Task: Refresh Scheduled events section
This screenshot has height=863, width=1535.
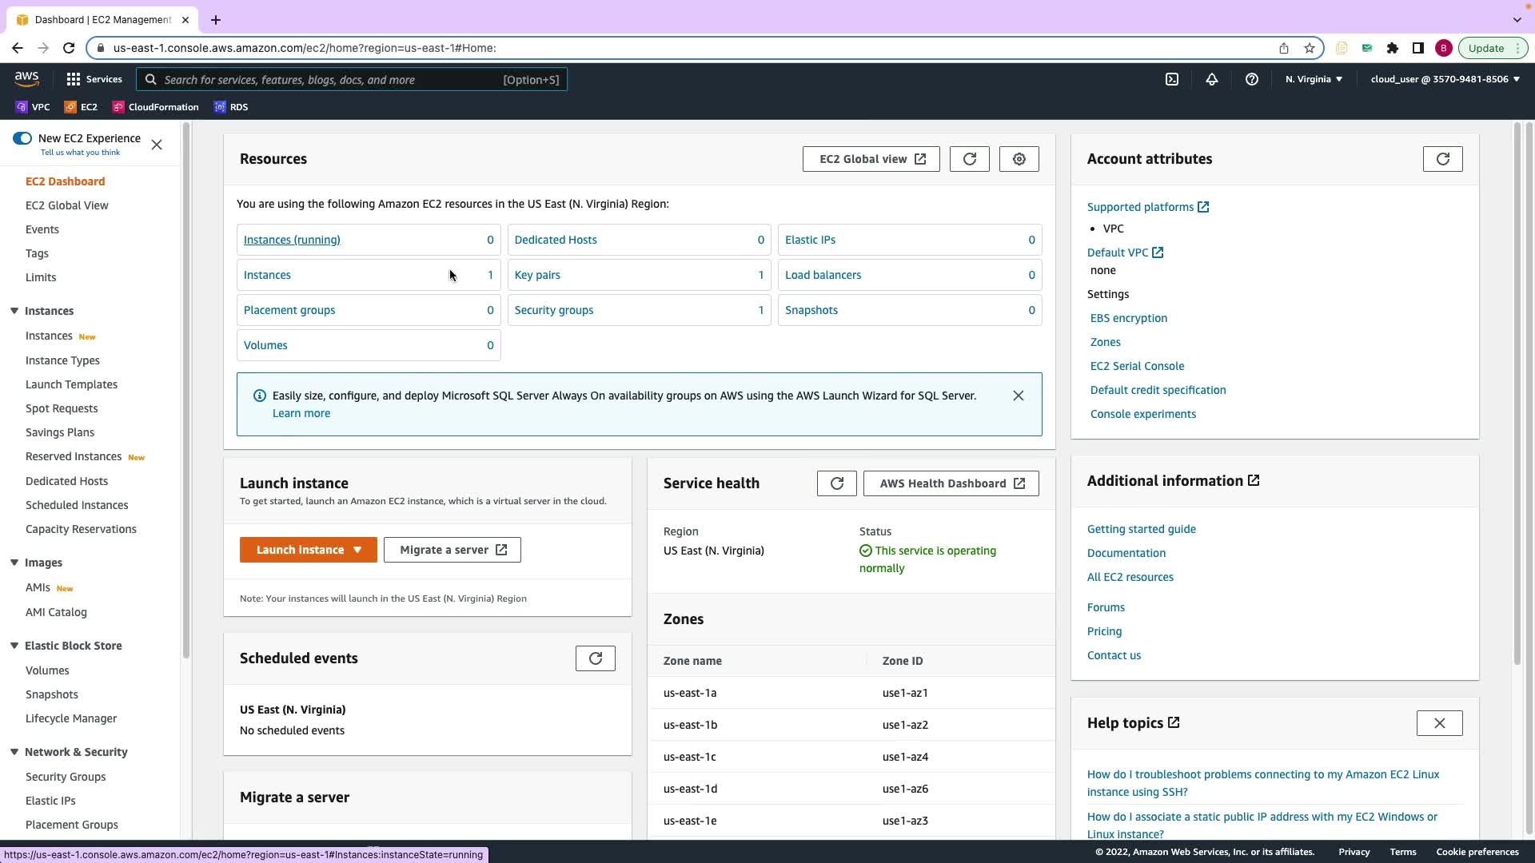Action: (x=595, y=658)
